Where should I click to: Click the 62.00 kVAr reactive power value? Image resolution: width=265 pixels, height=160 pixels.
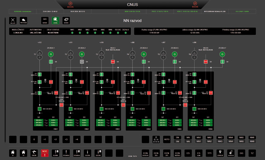[x=195, y=33]
